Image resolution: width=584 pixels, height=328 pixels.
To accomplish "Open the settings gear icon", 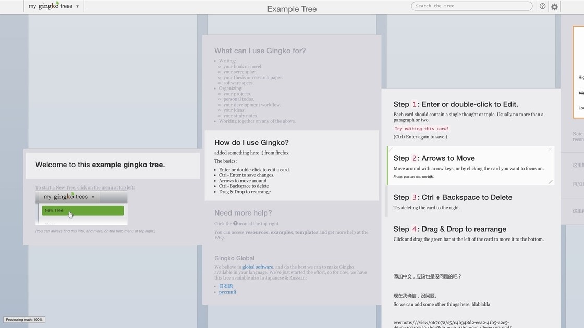I will [554, 7].
